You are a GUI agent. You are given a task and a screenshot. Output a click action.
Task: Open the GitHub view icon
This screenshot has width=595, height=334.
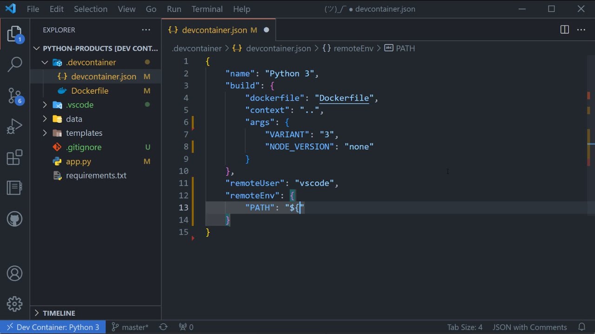(x=14, y=218)
